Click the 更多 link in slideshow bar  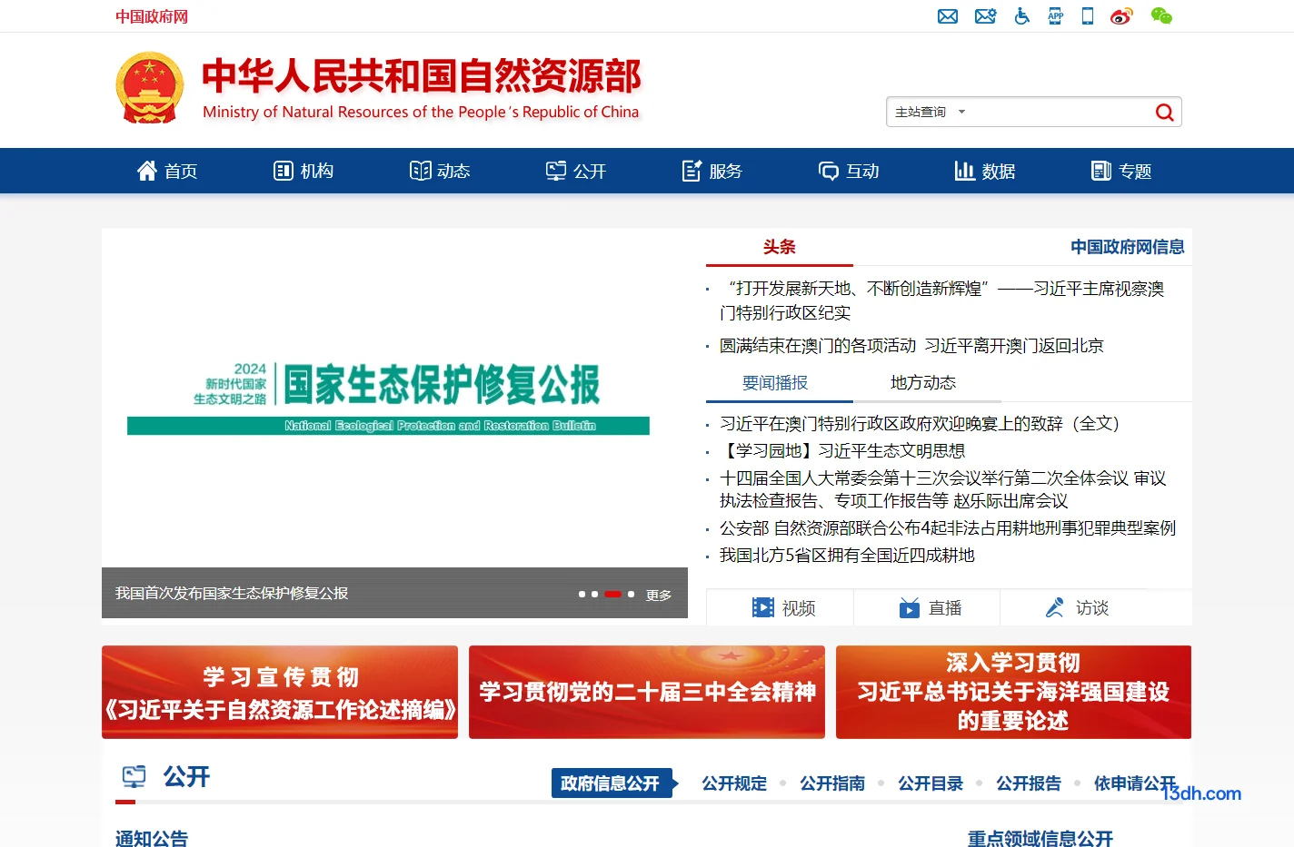click(x=659, y=596)
